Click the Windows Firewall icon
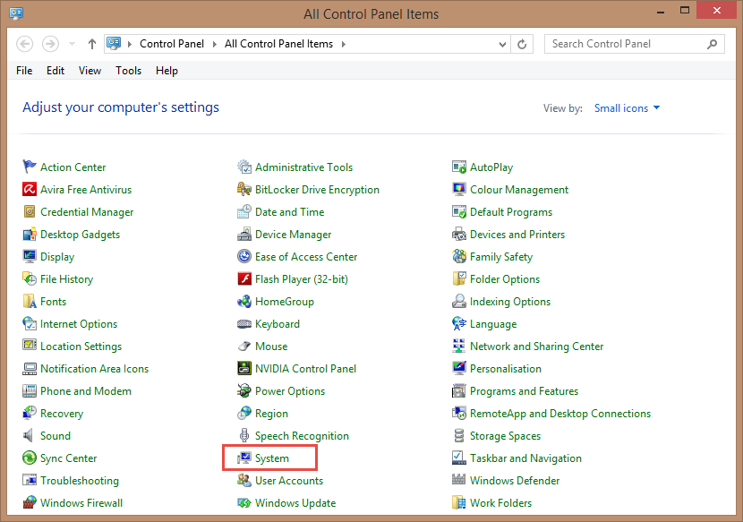Screen dimensions: 743x522 tap(30, 502)
